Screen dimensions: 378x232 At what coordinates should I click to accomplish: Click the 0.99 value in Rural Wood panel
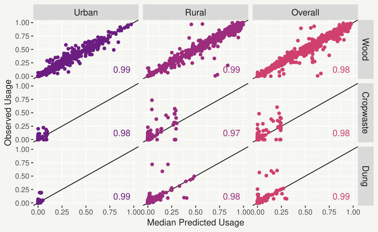click(x=231, y=70)
